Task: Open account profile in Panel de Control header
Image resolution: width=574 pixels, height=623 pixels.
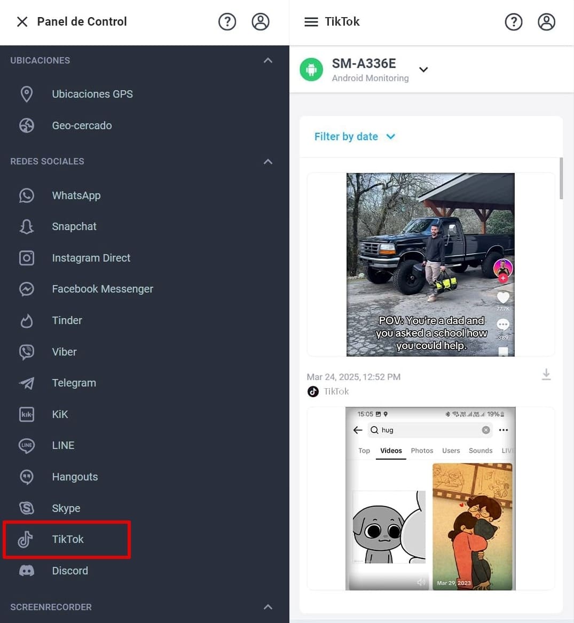Action: 261,22
